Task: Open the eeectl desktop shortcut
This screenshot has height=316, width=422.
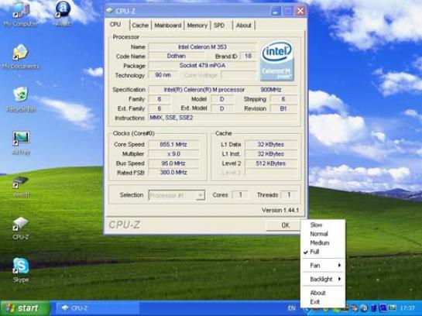Action: (21, 186)
